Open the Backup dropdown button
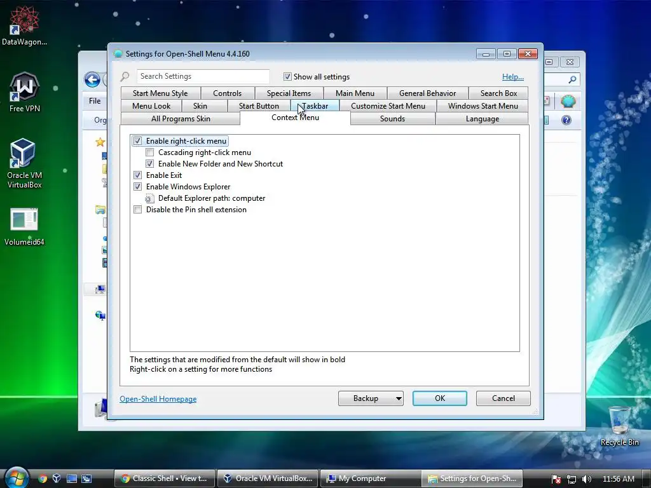The height and width of the screenshot is (488, 651). [x=371, y=398]
